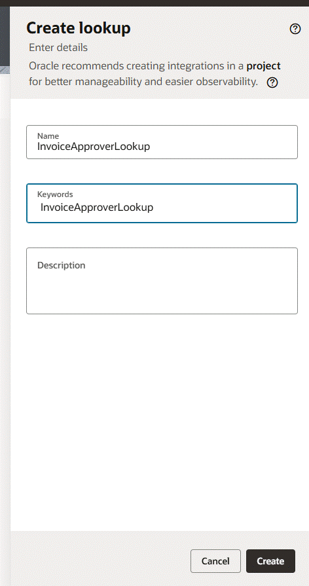Click help icon after 'easier observability' text
This screenshot has height=586, width=309.
(x=272, y=82)
